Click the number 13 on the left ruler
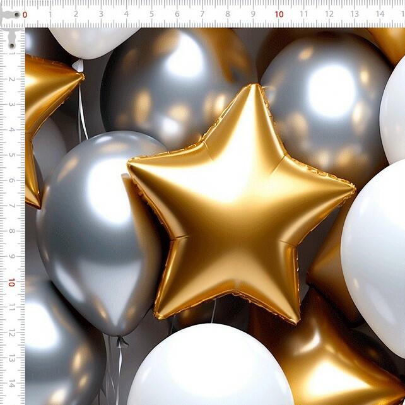405x405 pixels. coord(12,358)
